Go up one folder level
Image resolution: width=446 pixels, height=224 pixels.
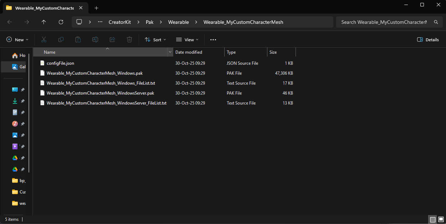click(x=44, y=22)
